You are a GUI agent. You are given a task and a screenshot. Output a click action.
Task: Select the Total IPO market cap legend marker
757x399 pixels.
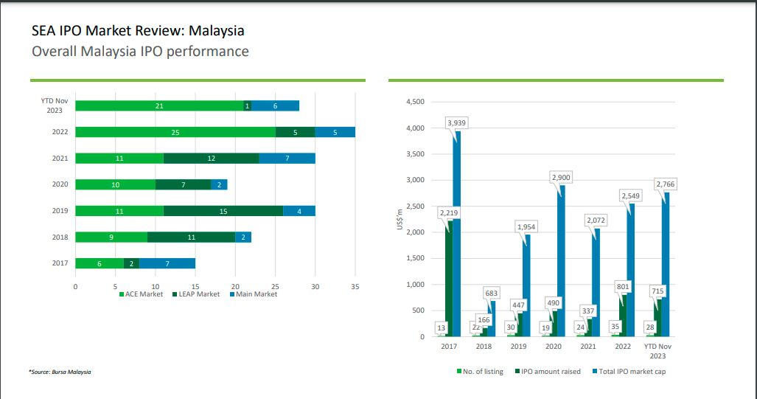click(595, 372)
